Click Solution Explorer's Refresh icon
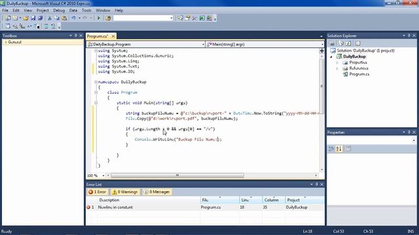The width and height of the screenshot is (419, 235). 348,43
